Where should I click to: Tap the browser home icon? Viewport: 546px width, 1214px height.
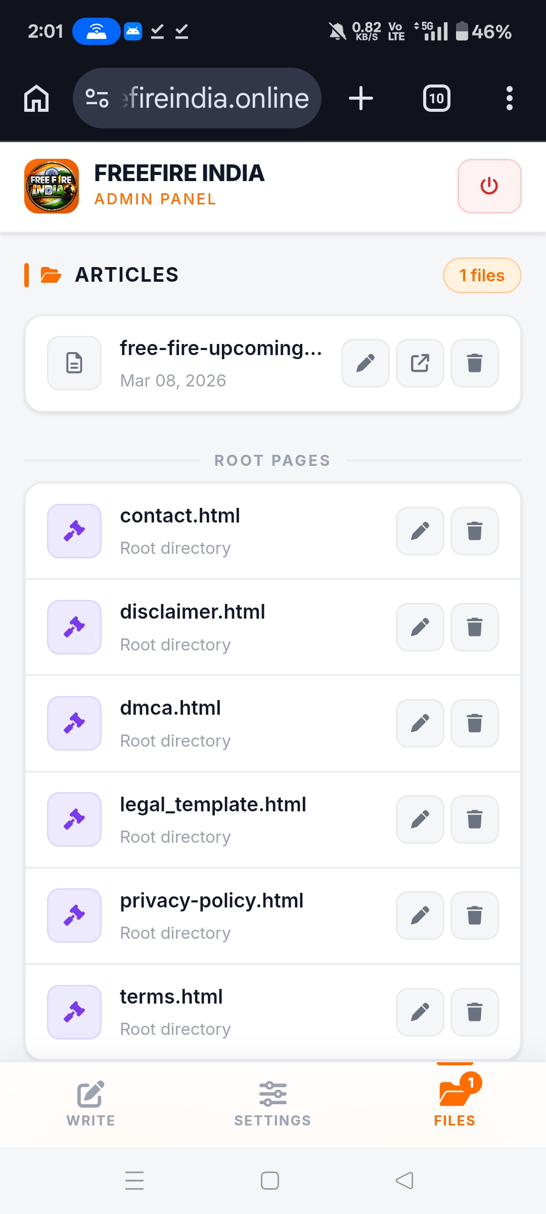[36, 98]
